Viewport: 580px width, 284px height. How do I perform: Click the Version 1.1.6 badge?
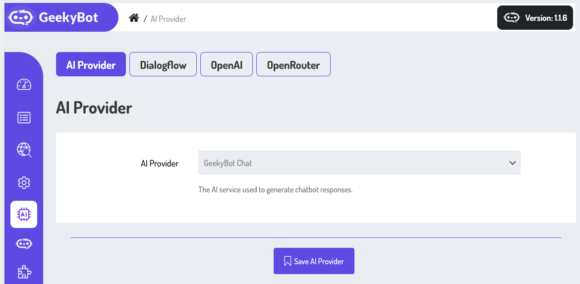(x=535, y=18)
